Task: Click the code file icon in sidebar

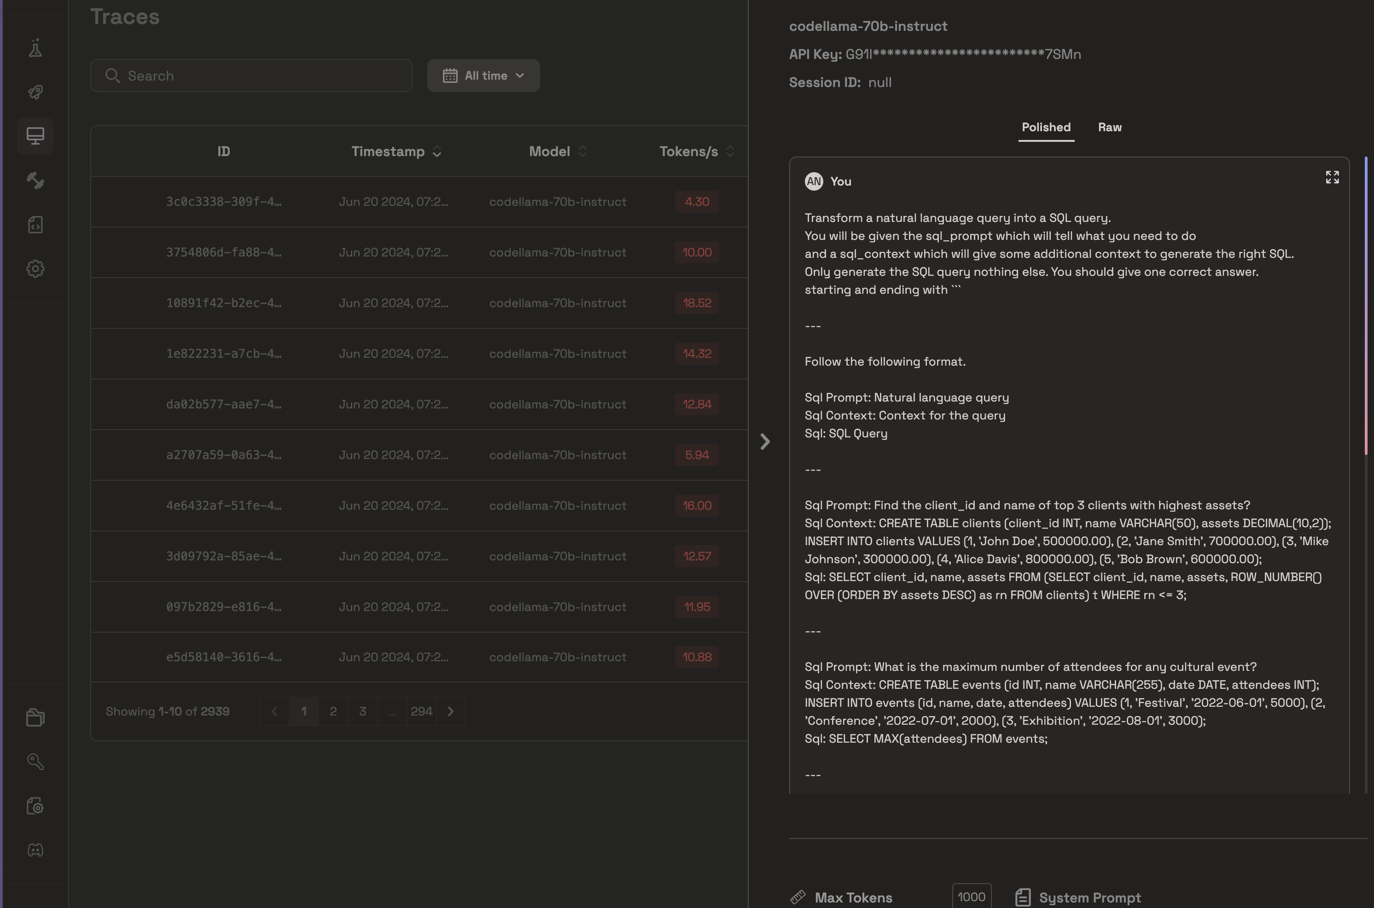Action: [x=35, y=225]
